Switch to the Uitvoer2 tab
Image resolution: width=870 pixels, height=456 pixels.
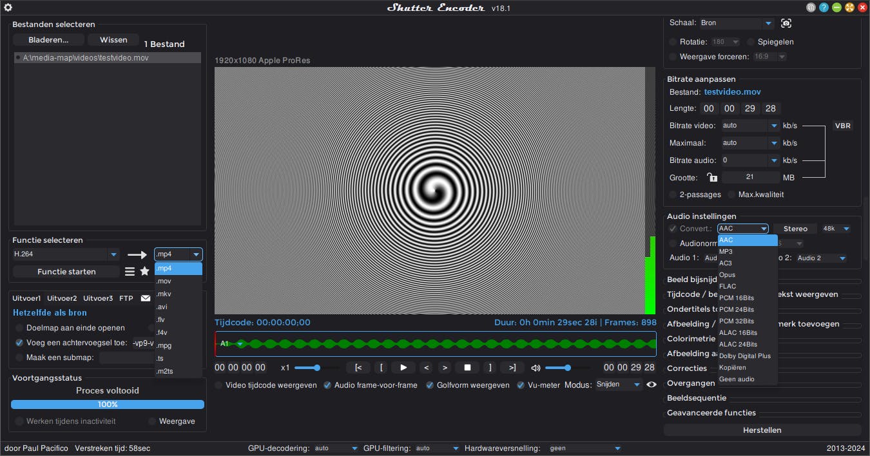[x=62, y=298]
